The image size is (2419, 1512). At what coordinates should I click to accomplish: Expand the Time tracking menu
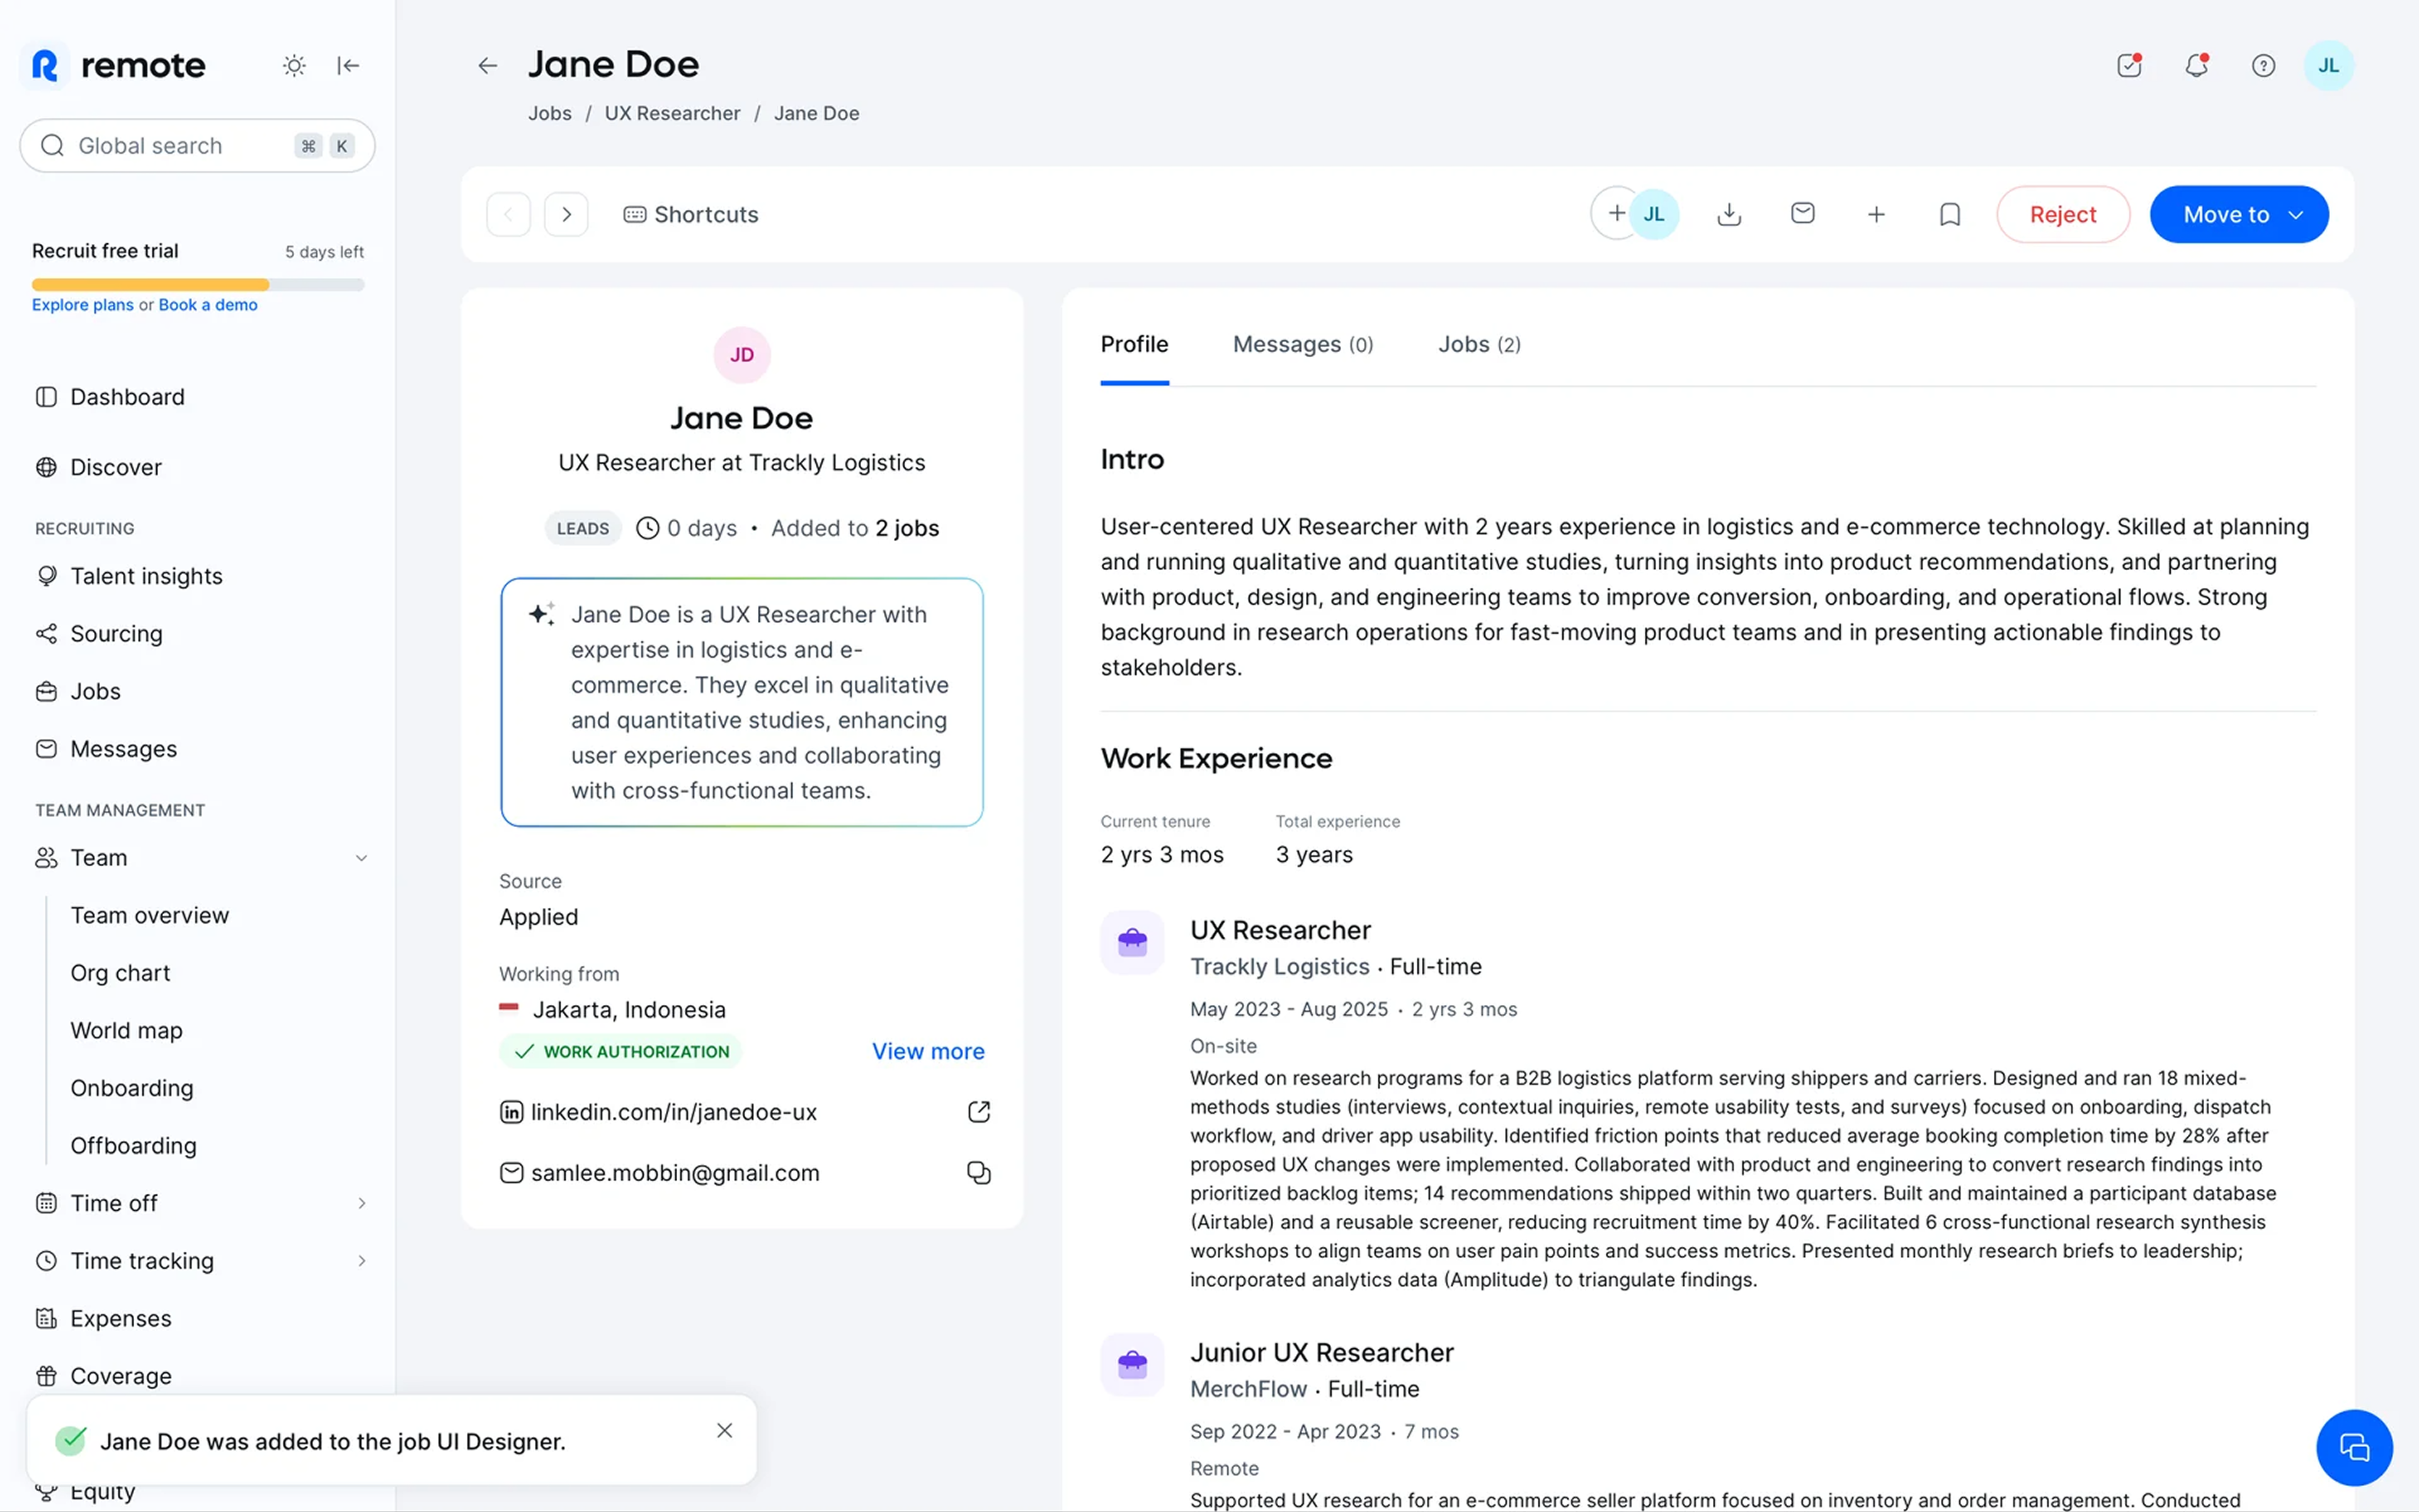coord(362,1260)
